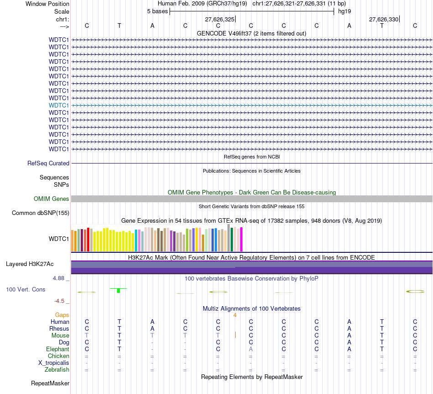Open the OMIM Gene Phenotypes track title
The image size is (433, 394).
(x=252, y=192)
